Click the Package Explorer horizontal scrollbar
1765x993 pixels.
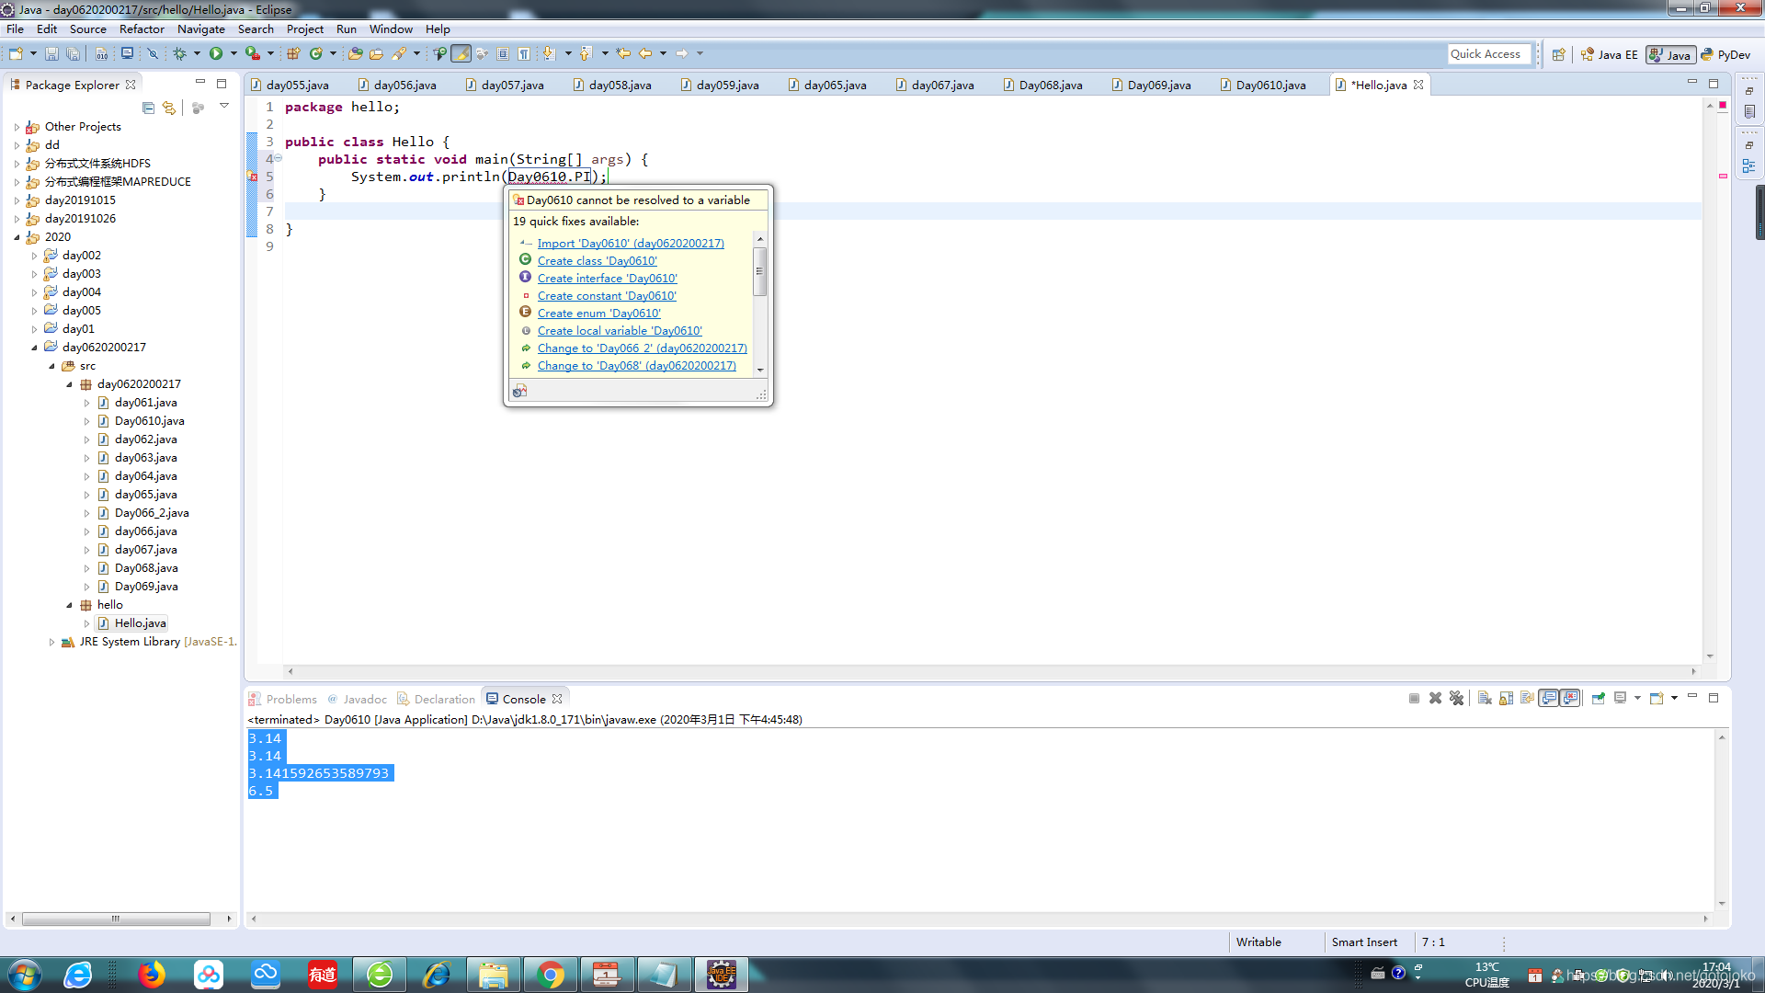point(116,919)
